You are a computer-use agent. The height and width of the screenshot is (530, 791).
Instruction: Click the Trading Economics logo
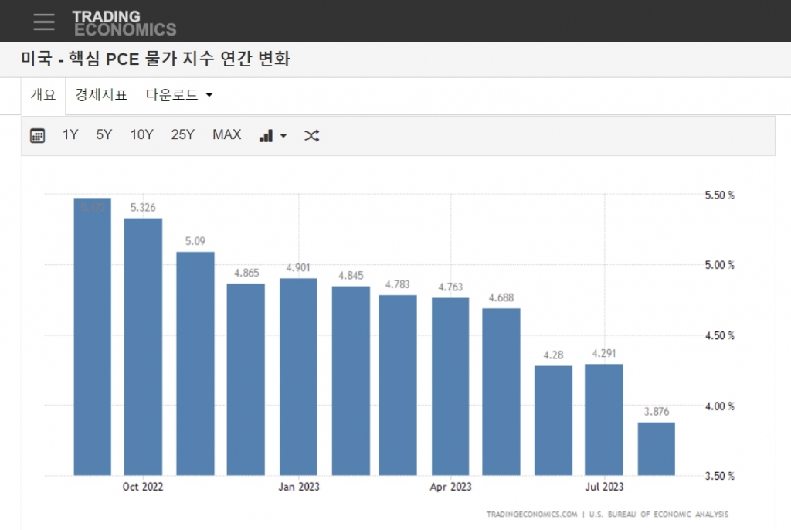[x=124, y=22]
